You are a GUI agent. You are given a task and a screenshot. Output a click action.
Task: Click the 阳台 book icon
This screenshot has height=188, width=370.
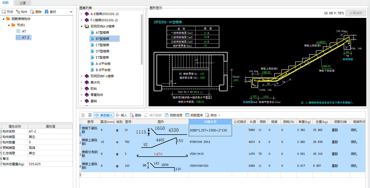tap(87, 88)
